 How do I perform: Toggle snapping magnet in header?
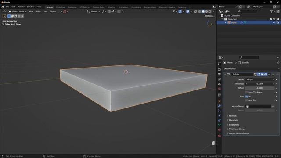[x=109, y=11]
